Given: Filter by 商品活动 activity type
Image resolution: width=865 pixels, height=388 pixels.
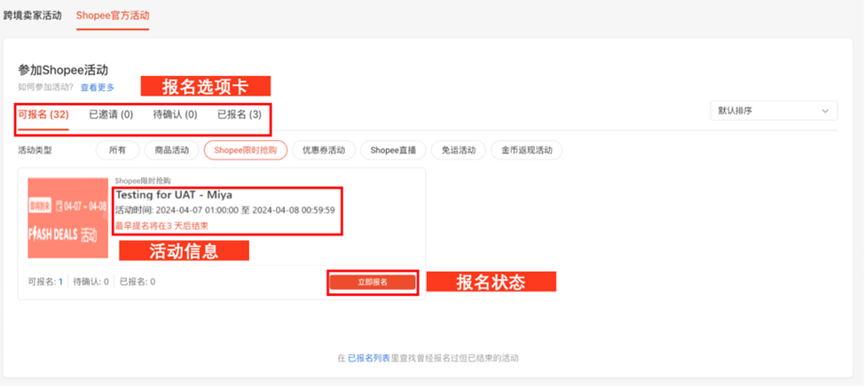Looking at the screenshot, I should (x=171, y=150).
